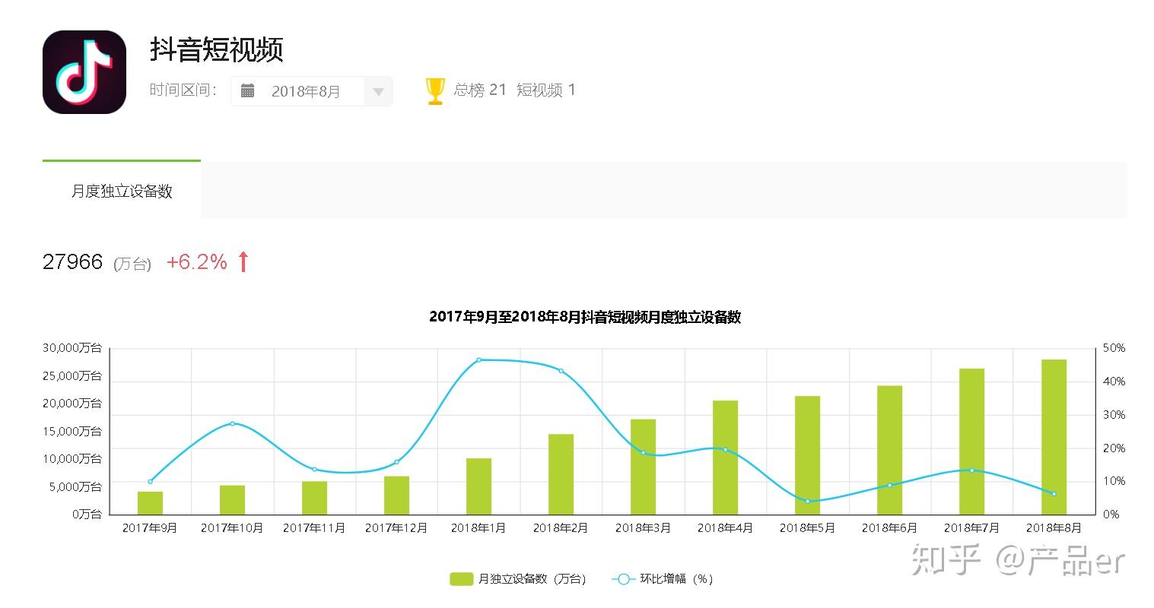Click the green bar for 2017年12月
Screen dimensions: 1154x608
pyautogui.click(x=396, y=496)
